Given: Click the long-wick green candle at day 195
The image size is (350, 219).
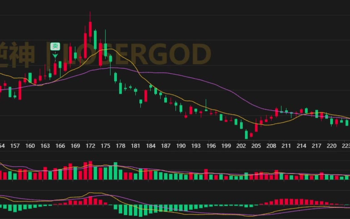Looking at the screenshot, I should (x=206, y=110).
